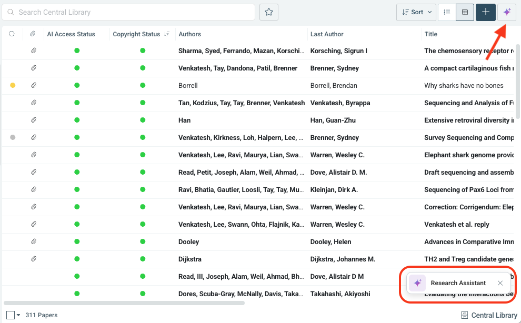This screenshot has height=323, width=521.
Task: Check the select-all checkbox beside 311 Papers
Action: 11,315
